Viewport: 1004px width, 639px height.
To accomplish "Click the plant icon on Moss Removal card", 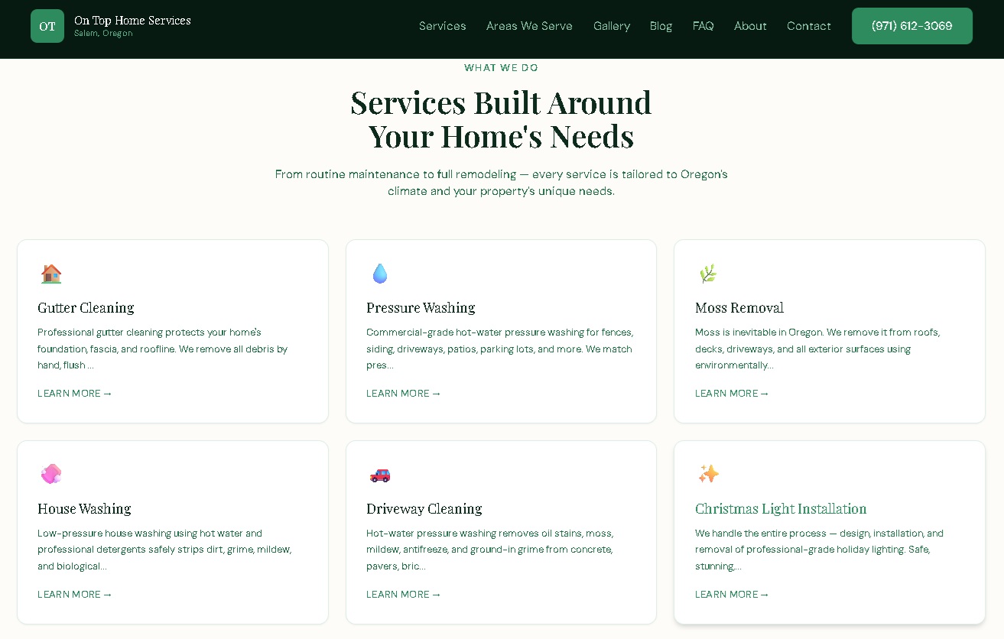I will pos(708,273).
